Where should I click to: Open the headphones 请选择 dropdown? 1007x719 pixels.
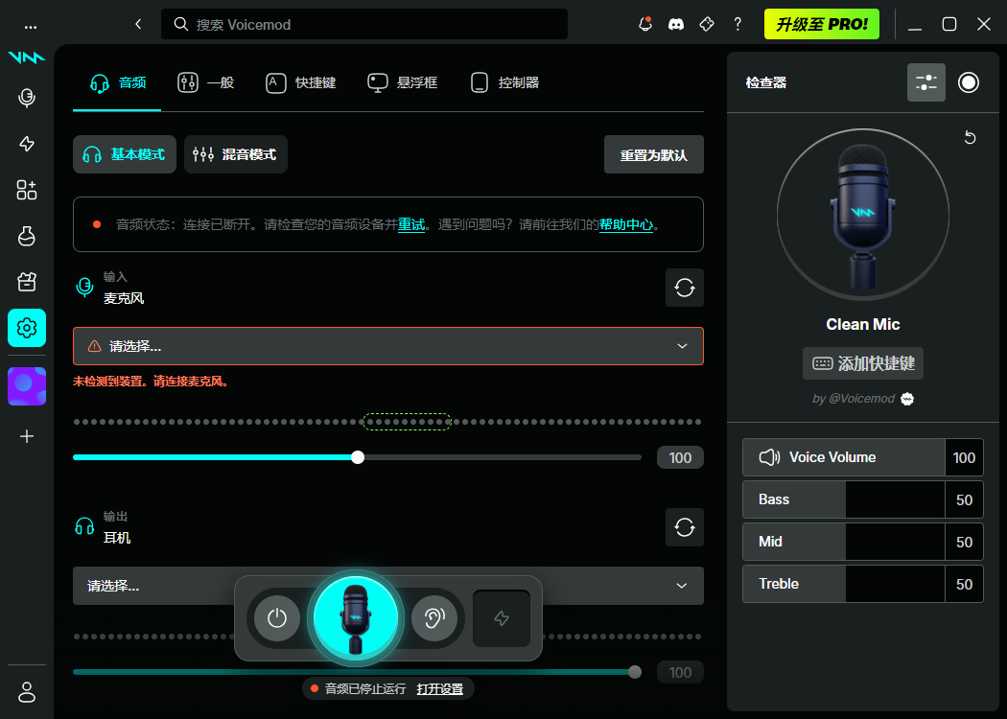tap(388, 586)
